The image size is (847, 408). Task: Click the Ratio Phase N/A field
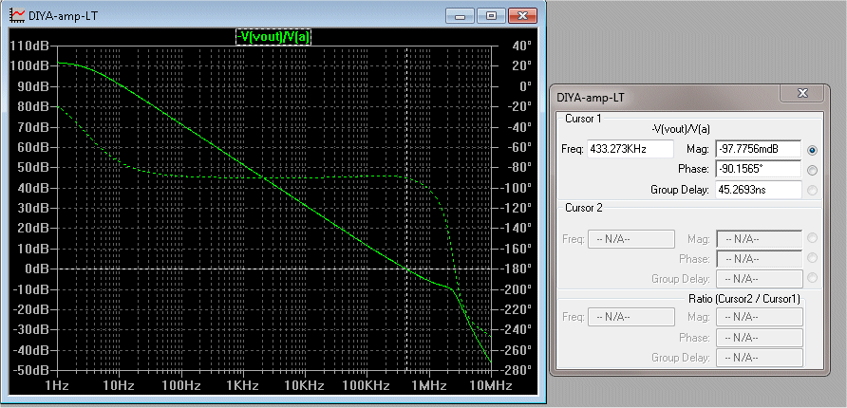point(759,337)
